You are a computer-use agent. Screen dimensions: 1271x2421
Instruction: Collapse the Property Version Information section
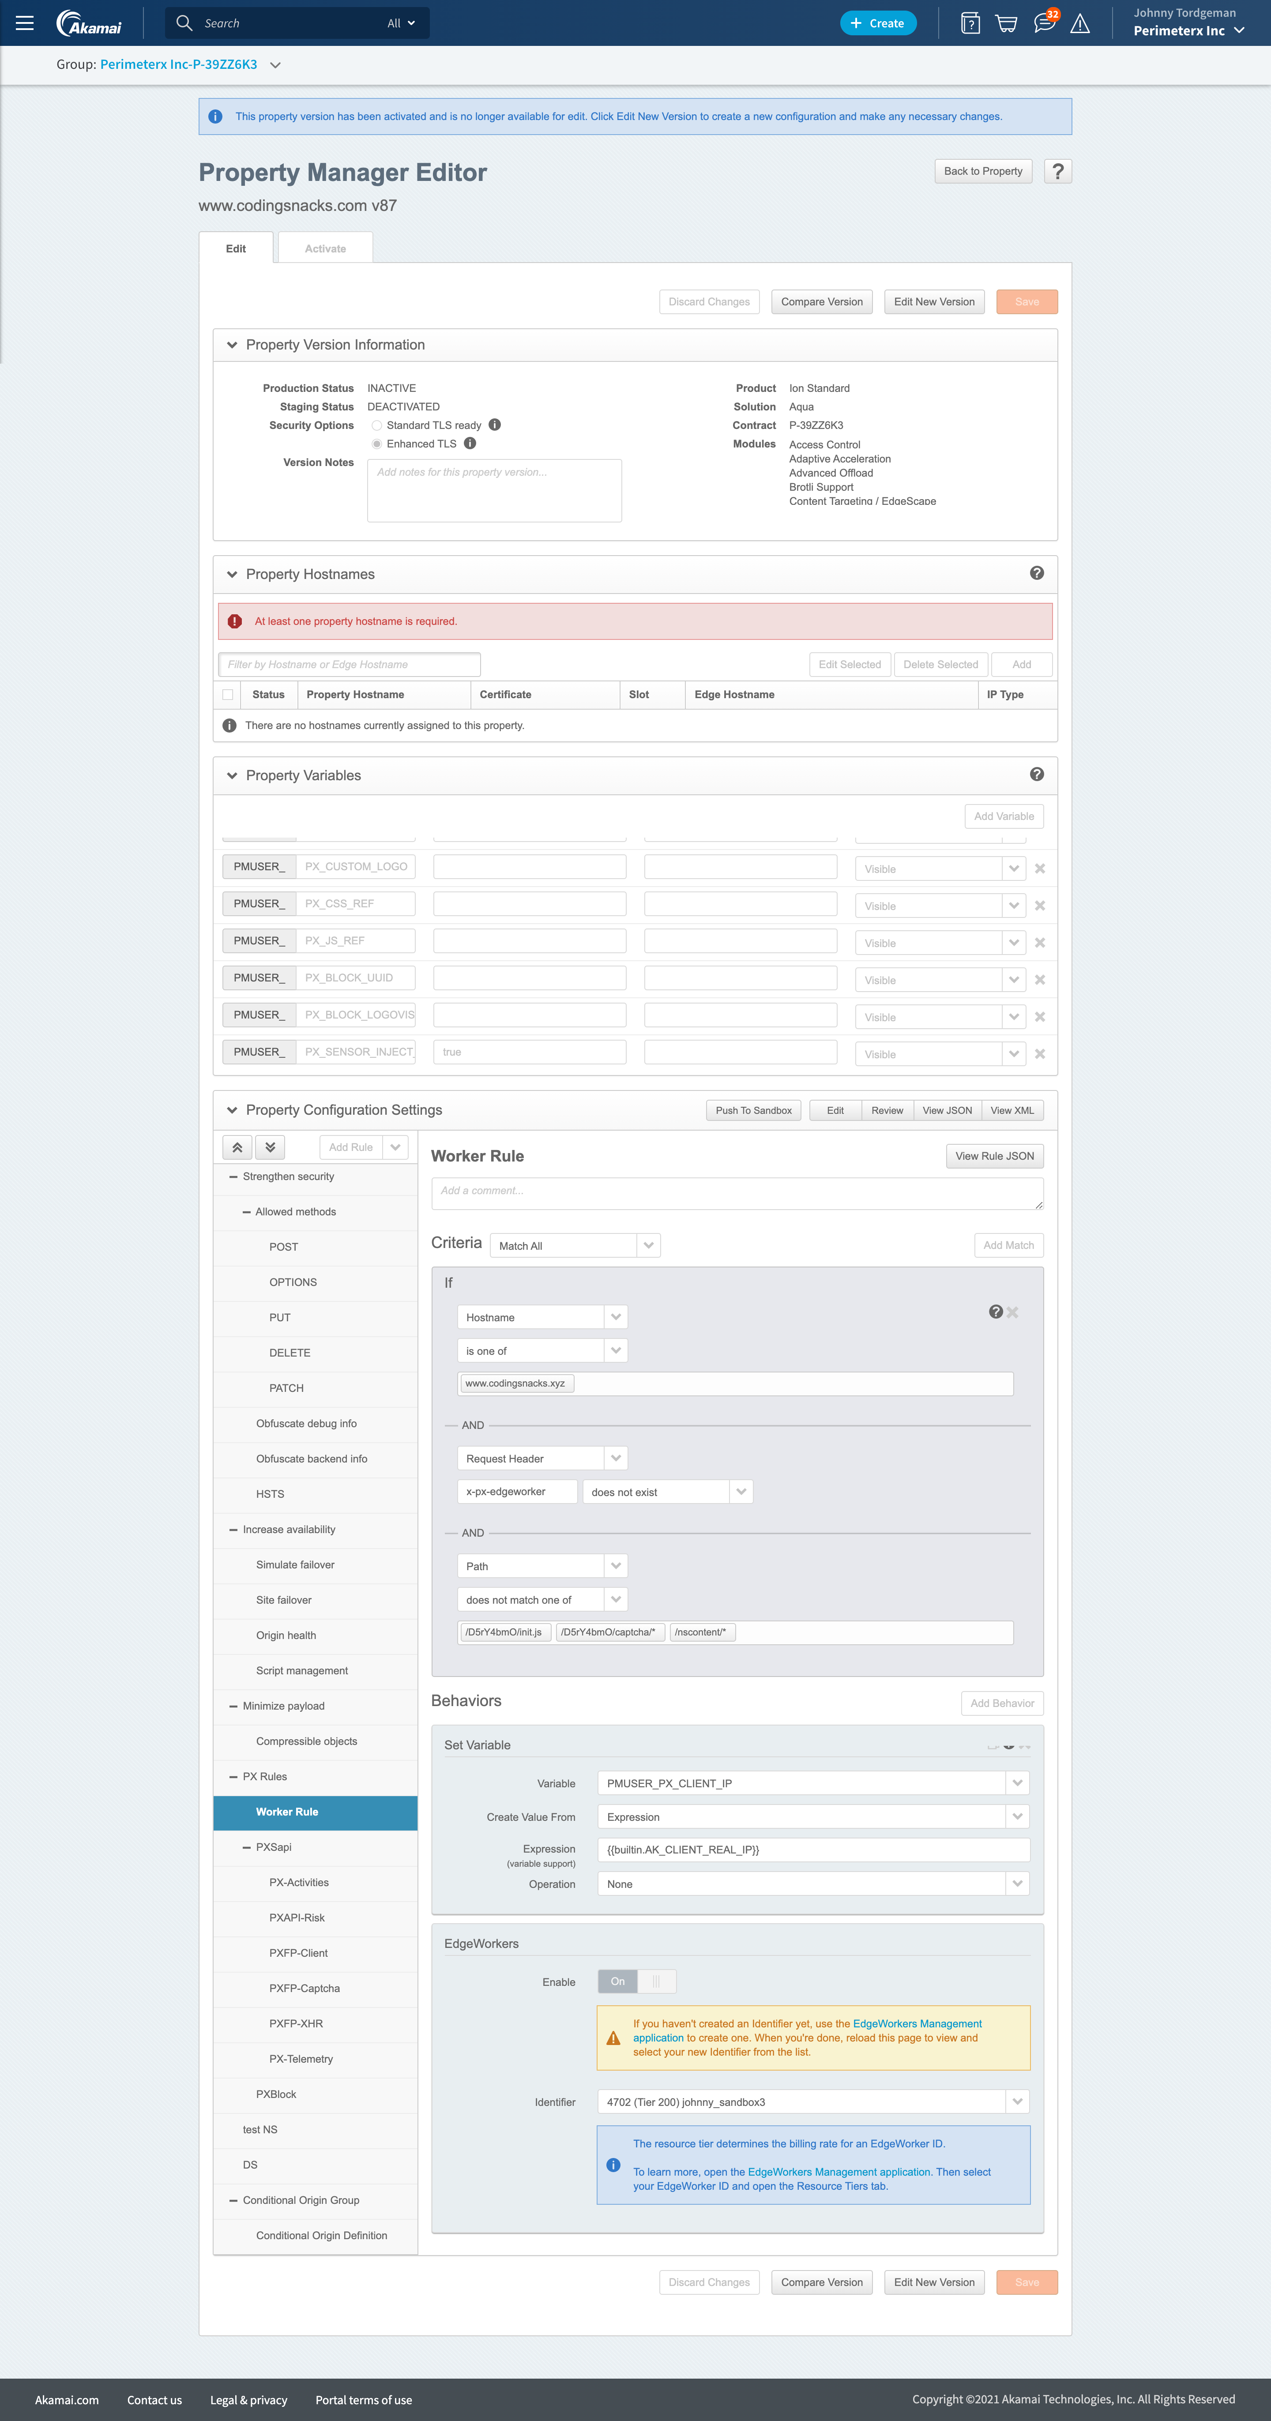(232, 345)
